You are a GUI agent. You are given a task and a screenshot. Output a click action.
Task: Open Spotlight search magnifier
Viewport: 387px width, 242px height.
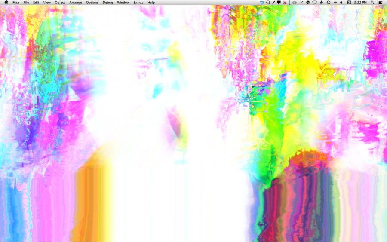pyautogui.click(x=372, y=3)
